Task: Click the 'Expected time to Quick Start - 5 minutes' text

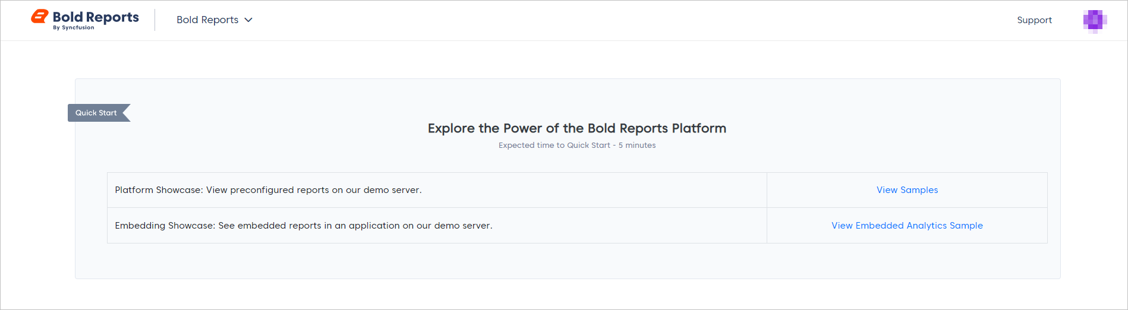Action: point(577,145)
